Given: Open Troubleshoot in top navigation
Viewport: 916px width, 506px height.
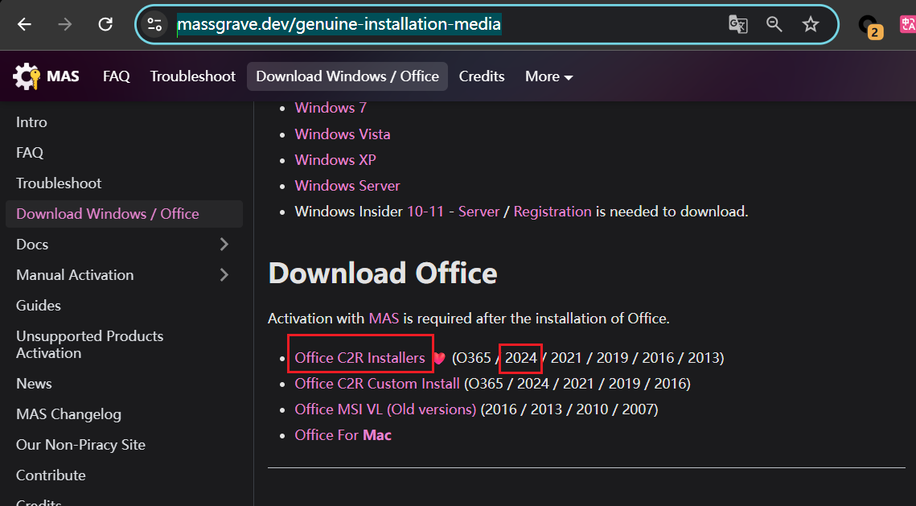Looking at the screenshot, I should pyautogui.click(x=193, y=76).
